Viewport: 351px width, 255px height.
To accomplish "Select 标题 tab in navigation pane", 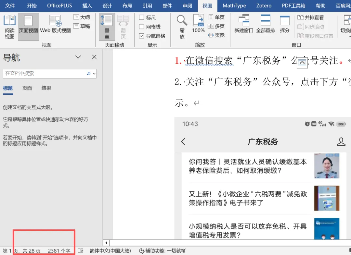I will [x=8, y=88].
